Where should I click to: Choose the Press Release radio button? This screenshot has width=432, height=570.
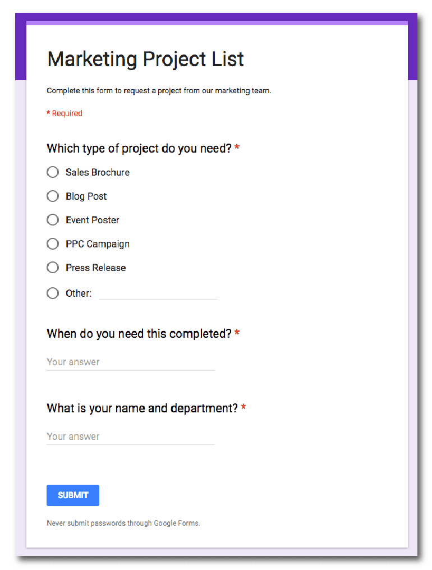coord(53,268)
